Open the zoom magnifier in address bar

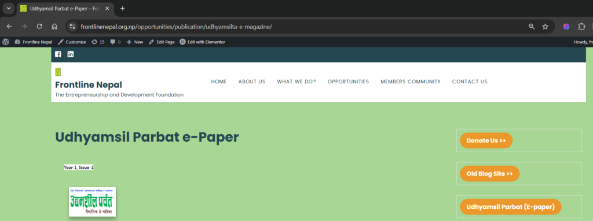click(x=532, y=27)
